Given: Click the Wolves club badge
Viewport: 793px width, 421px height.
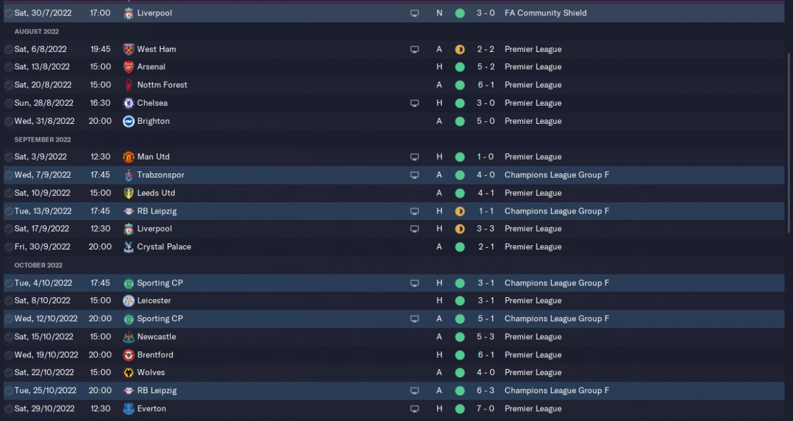Looking at the screenshot, I should coord(128,373).
